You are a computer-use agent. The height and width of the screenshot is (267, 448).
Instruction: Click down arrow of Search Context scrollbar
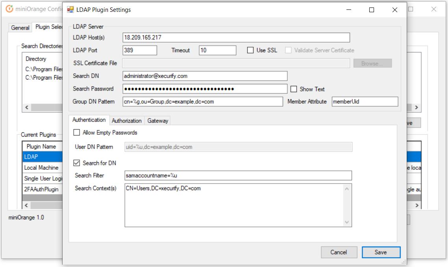pos(347,222)
